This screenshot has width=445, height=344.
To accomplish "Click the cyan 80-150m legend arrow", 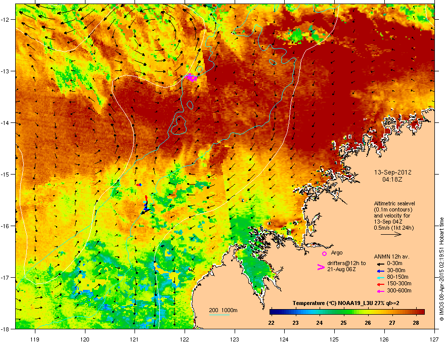I will [x=381, y=277].
